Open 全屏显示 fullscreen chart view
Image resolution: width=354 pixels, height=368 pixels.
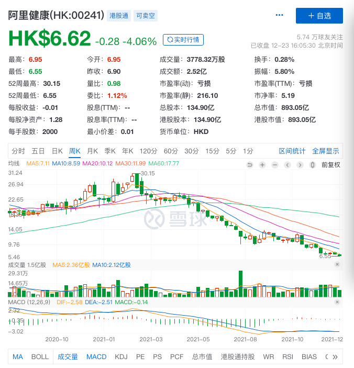pos(326,151)
